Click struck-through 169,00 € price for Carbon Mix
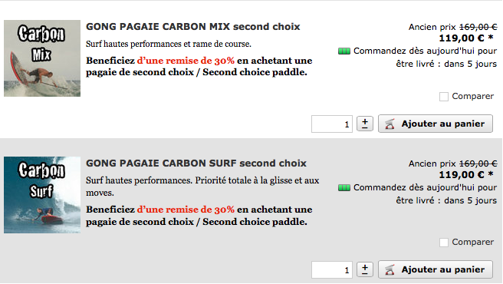Viewport: 503px width, 284px height. point(478,27)
